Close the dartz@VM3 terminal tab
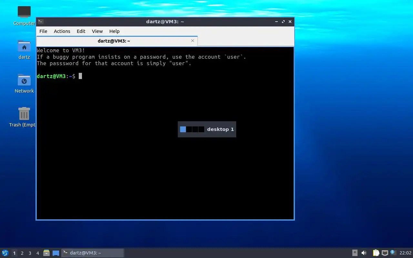The image size is (413, 258). pos(193,41)
